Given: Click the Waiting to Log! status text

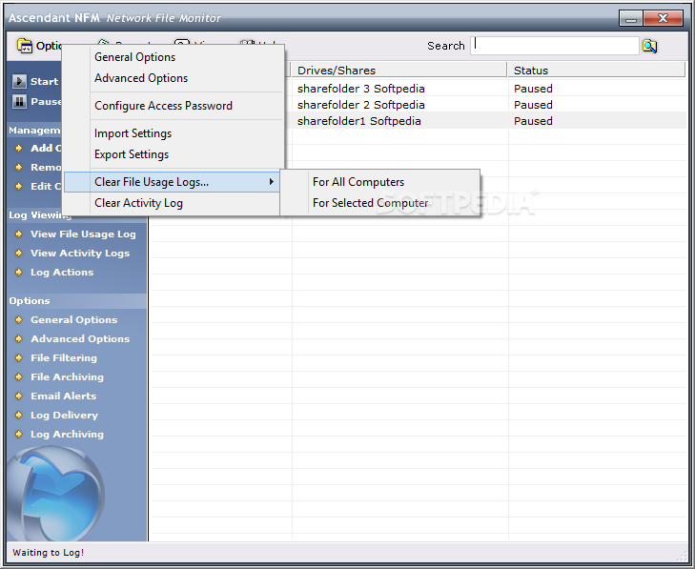Looking at the screenshot, I should (49, 553).
